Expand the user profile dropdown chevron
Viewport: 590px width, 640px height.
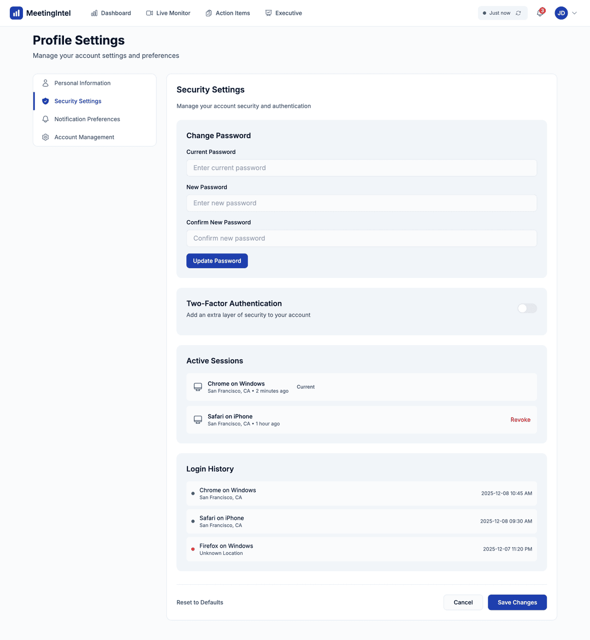pos(575,13)
